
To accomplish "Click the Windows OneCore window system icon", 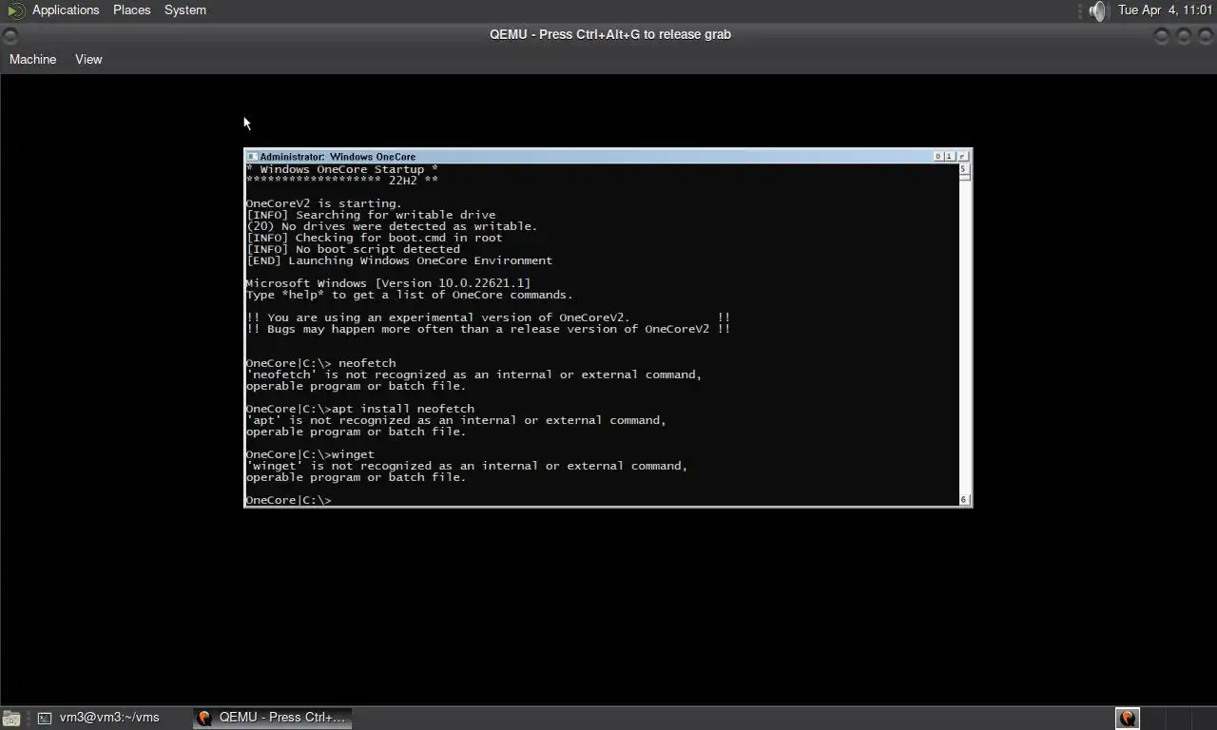I will tap(252, 157).
